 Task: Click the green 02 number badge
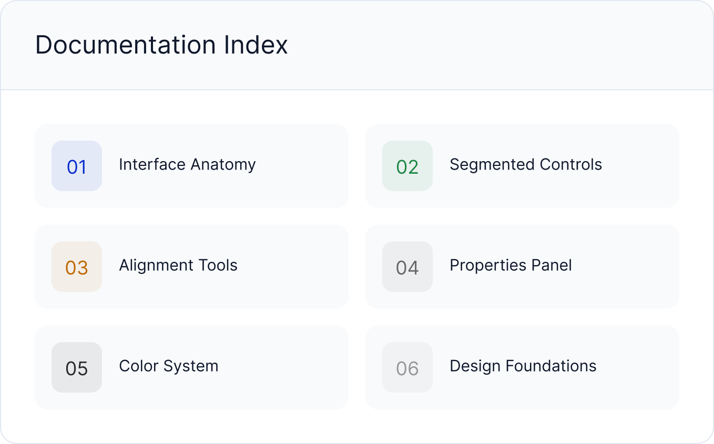coord(407,166)
